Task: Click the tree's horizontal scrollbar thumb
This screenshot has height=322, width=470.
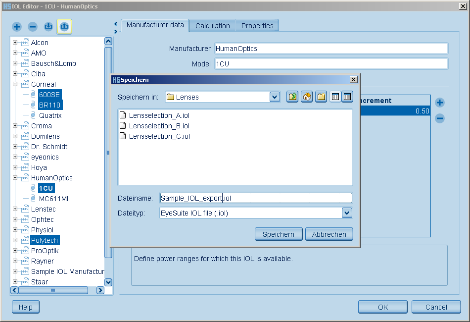Action: [53, 290]
